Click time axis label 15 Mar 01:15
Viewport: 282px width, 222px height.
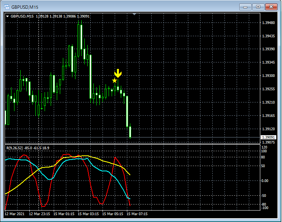coord(64,214)
